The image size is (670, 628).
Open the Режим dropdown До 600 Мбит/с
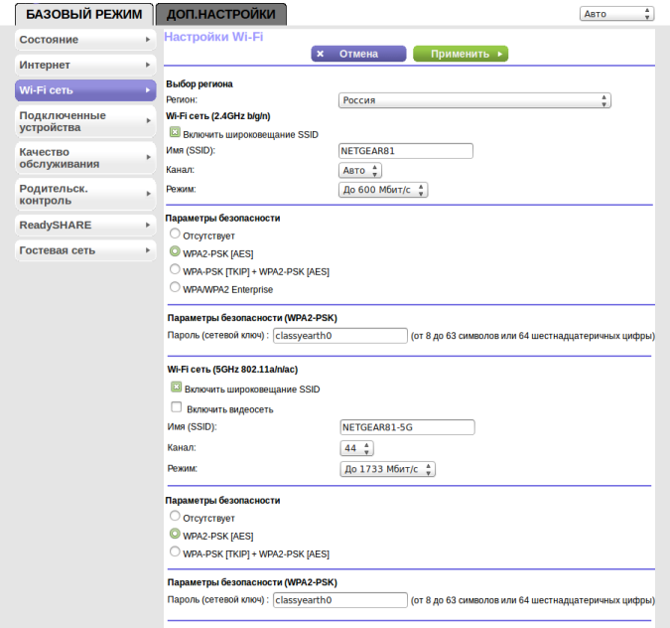pyautogui.click(x=383, y=190)
